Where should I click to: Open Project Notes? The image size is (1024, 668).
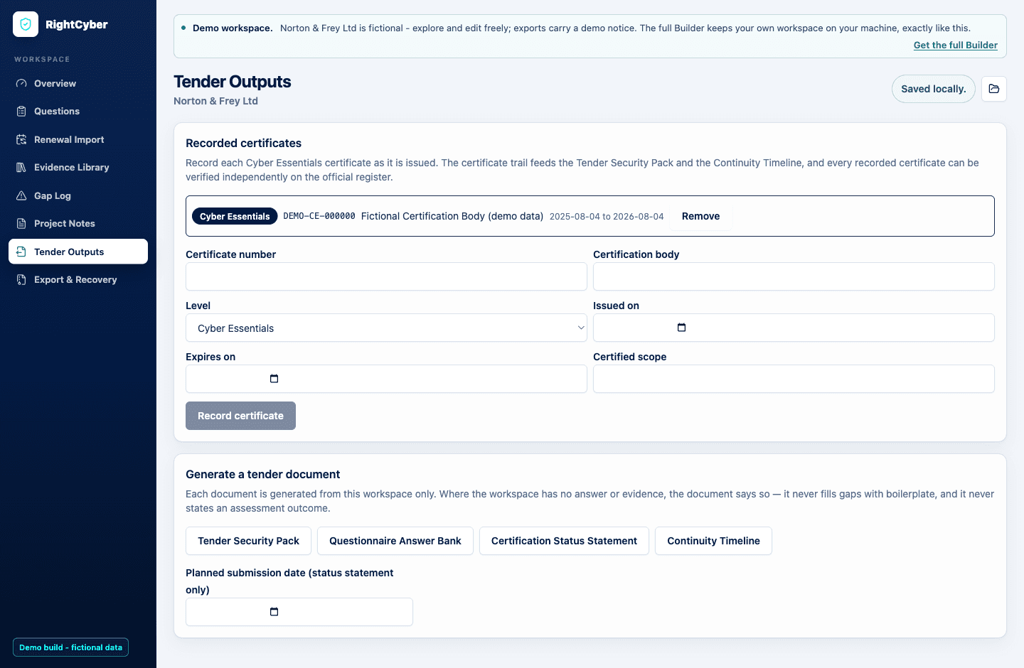point(78,223)
